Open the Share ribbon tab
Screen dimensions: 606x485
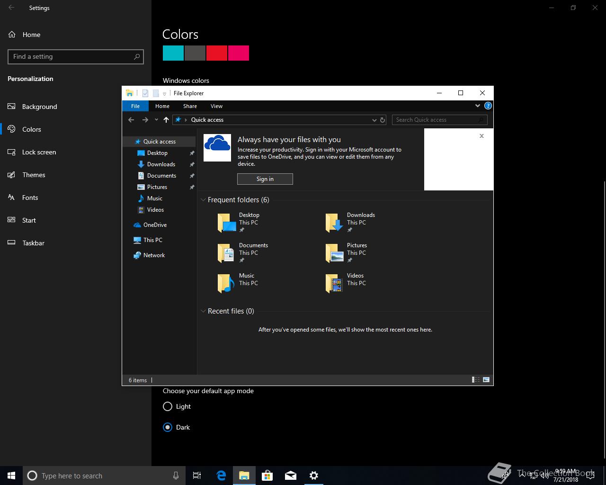(x=190, y=106)
